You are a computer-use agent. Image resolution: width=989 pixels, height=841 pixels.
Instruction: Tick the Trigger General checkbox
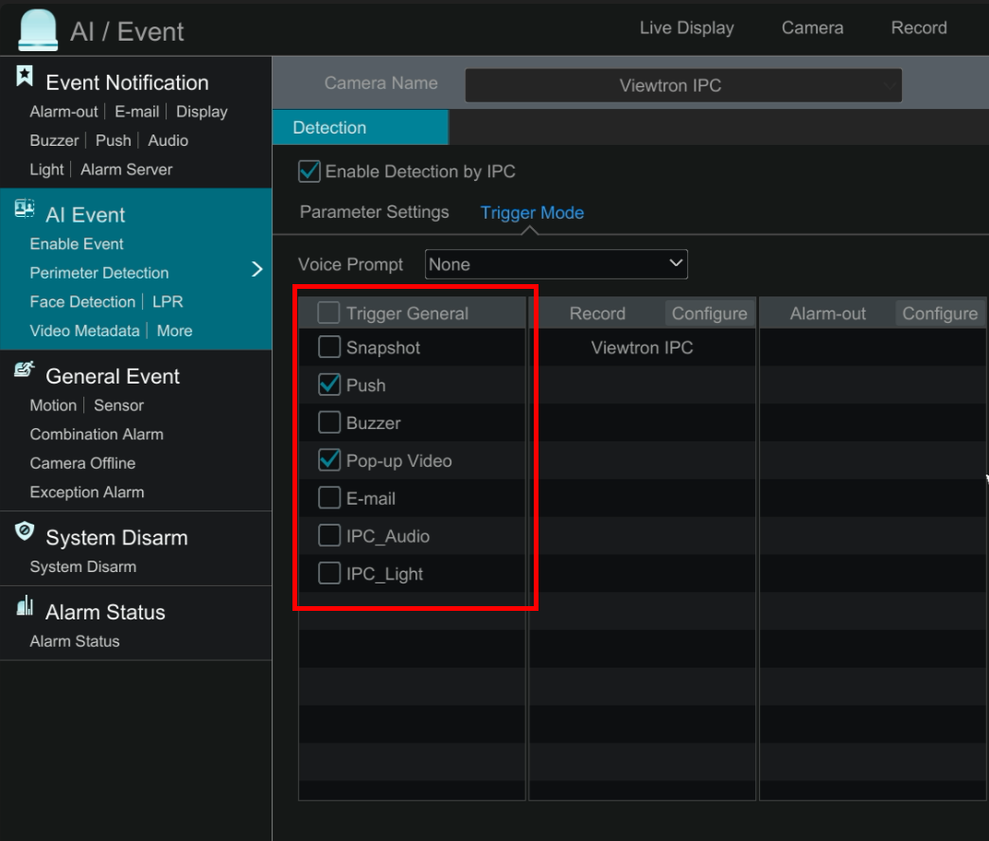click(328, 313)
